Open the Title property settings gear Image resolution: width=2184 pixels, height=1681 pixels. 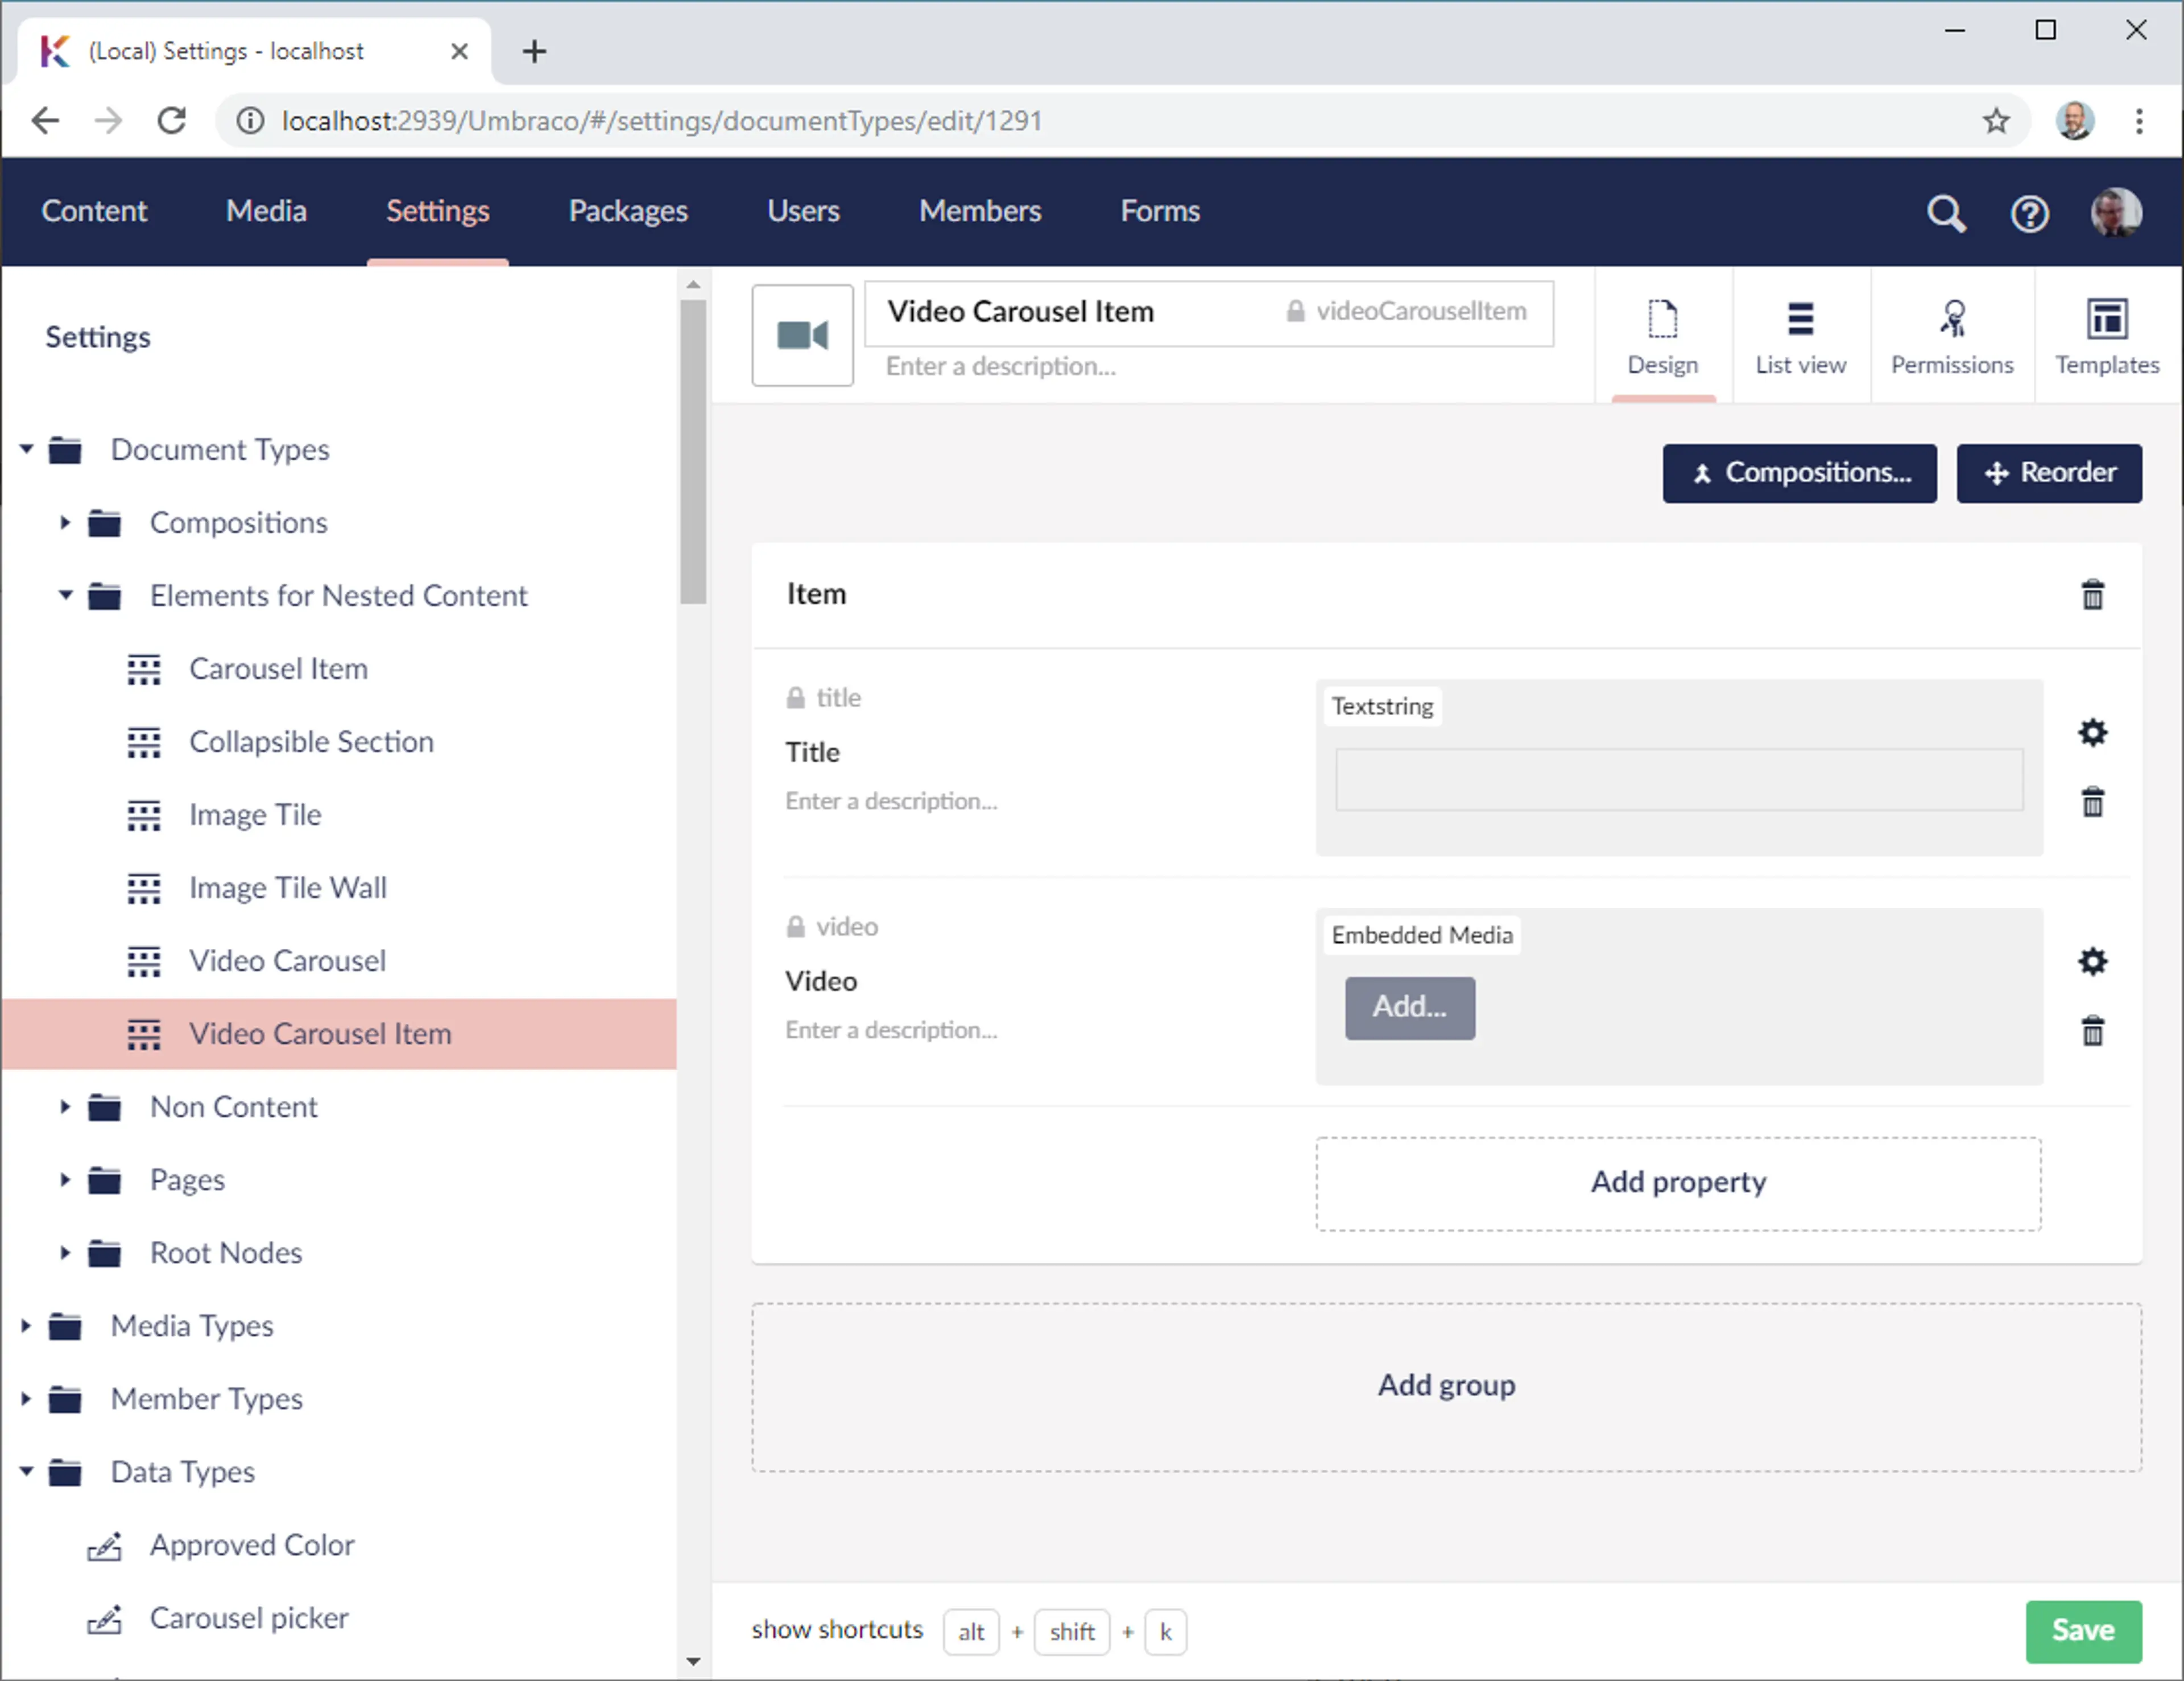[x=2092, y=733]
